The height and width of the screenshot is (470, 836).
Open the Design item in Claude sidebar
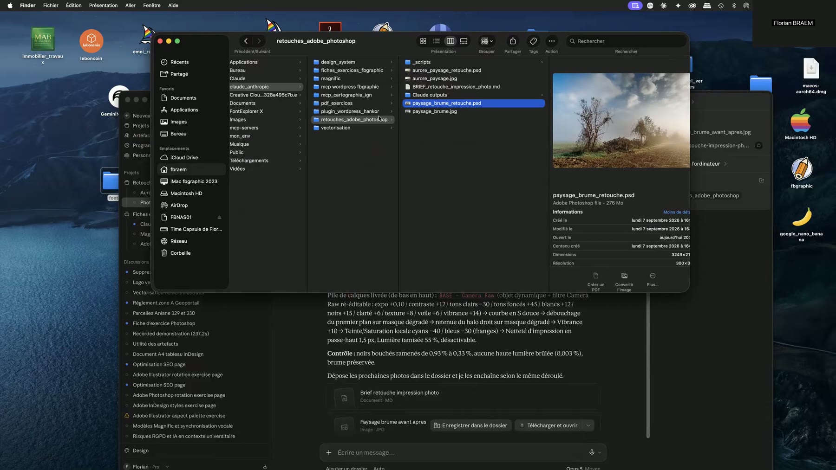(140, 451)
